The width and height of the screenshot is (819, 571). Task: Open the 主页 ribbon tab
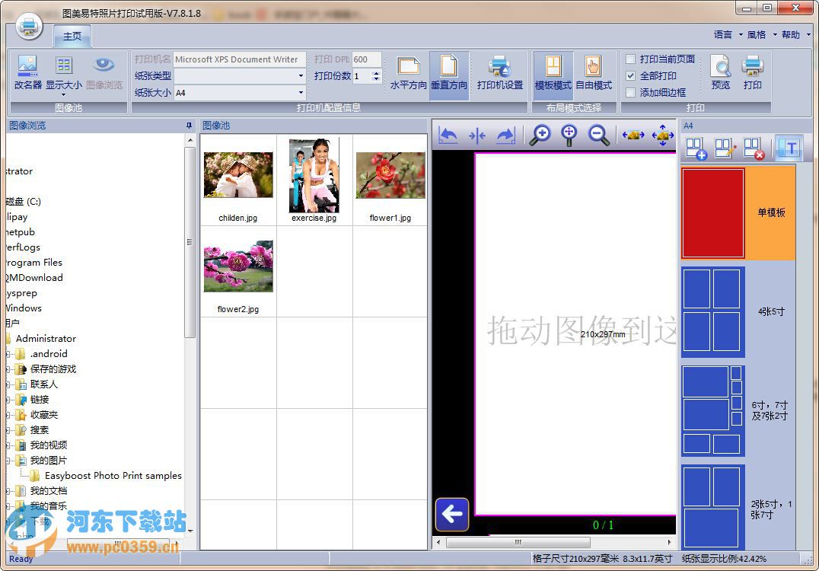pos(72,36)
